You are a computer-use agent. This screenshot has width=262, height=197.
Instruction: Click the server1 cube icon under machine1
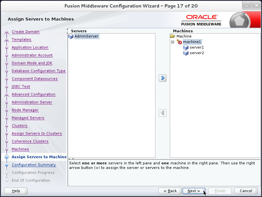[185, 47]
